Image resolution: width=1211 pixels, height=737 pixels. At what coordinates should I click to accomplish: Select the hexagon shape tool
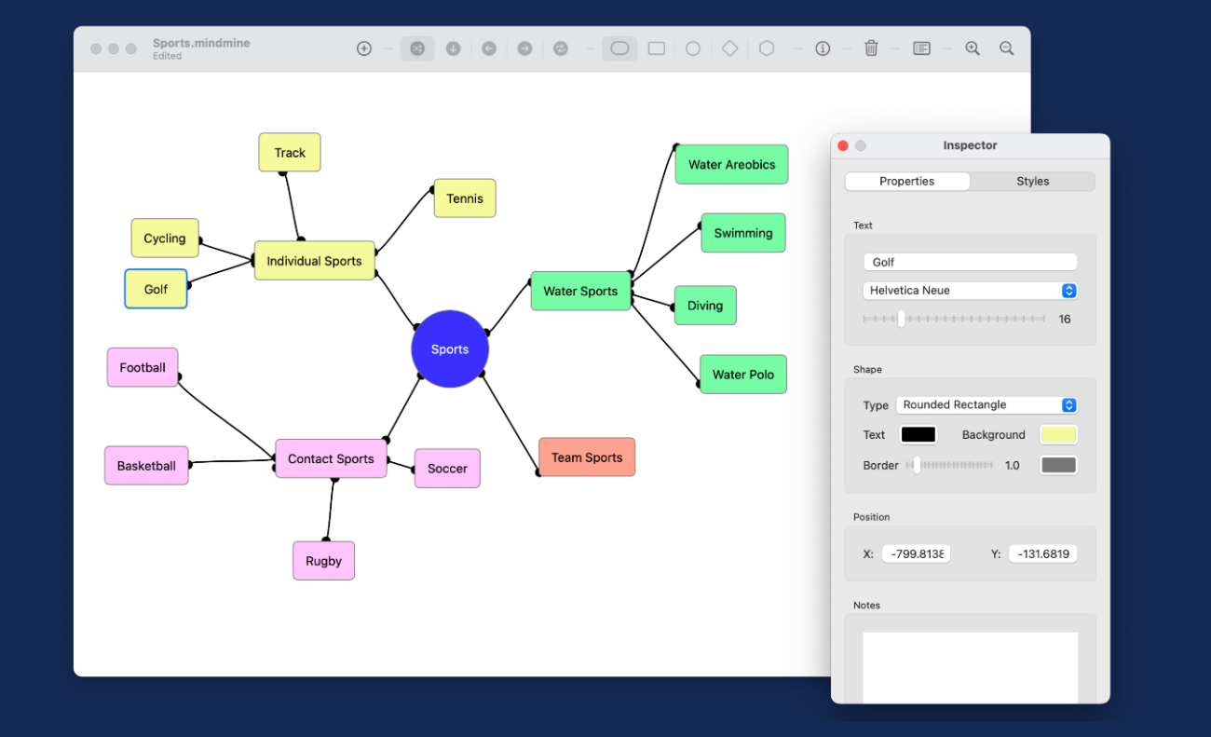point(767,48)
